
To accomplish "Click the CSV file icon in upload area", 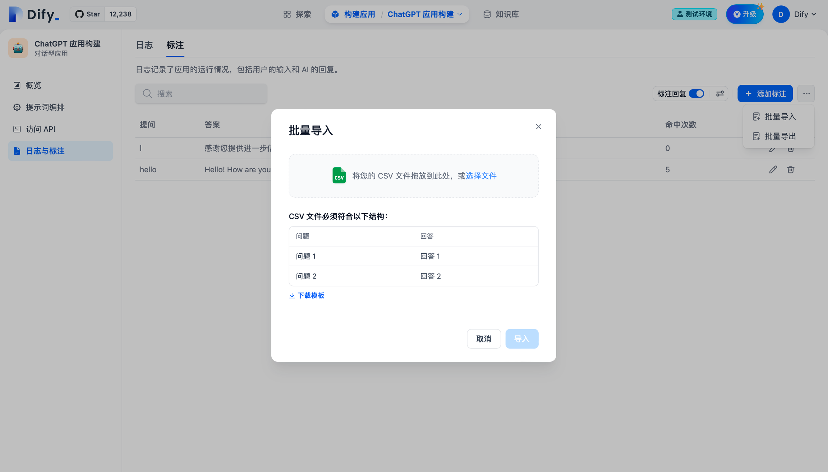I will coord(339,176).
